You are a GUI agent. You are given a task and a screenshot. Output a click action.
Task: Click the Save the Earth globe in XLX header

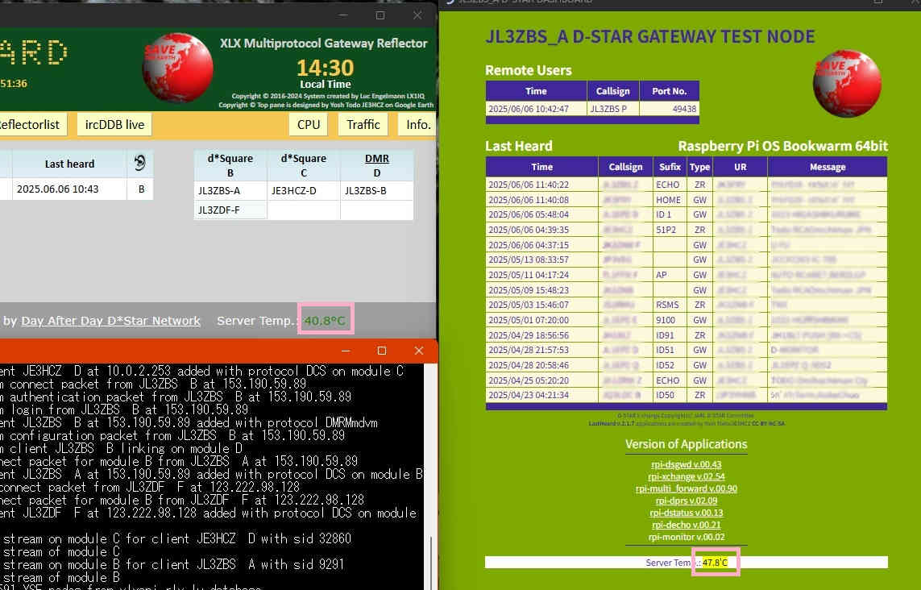[177, 69]
